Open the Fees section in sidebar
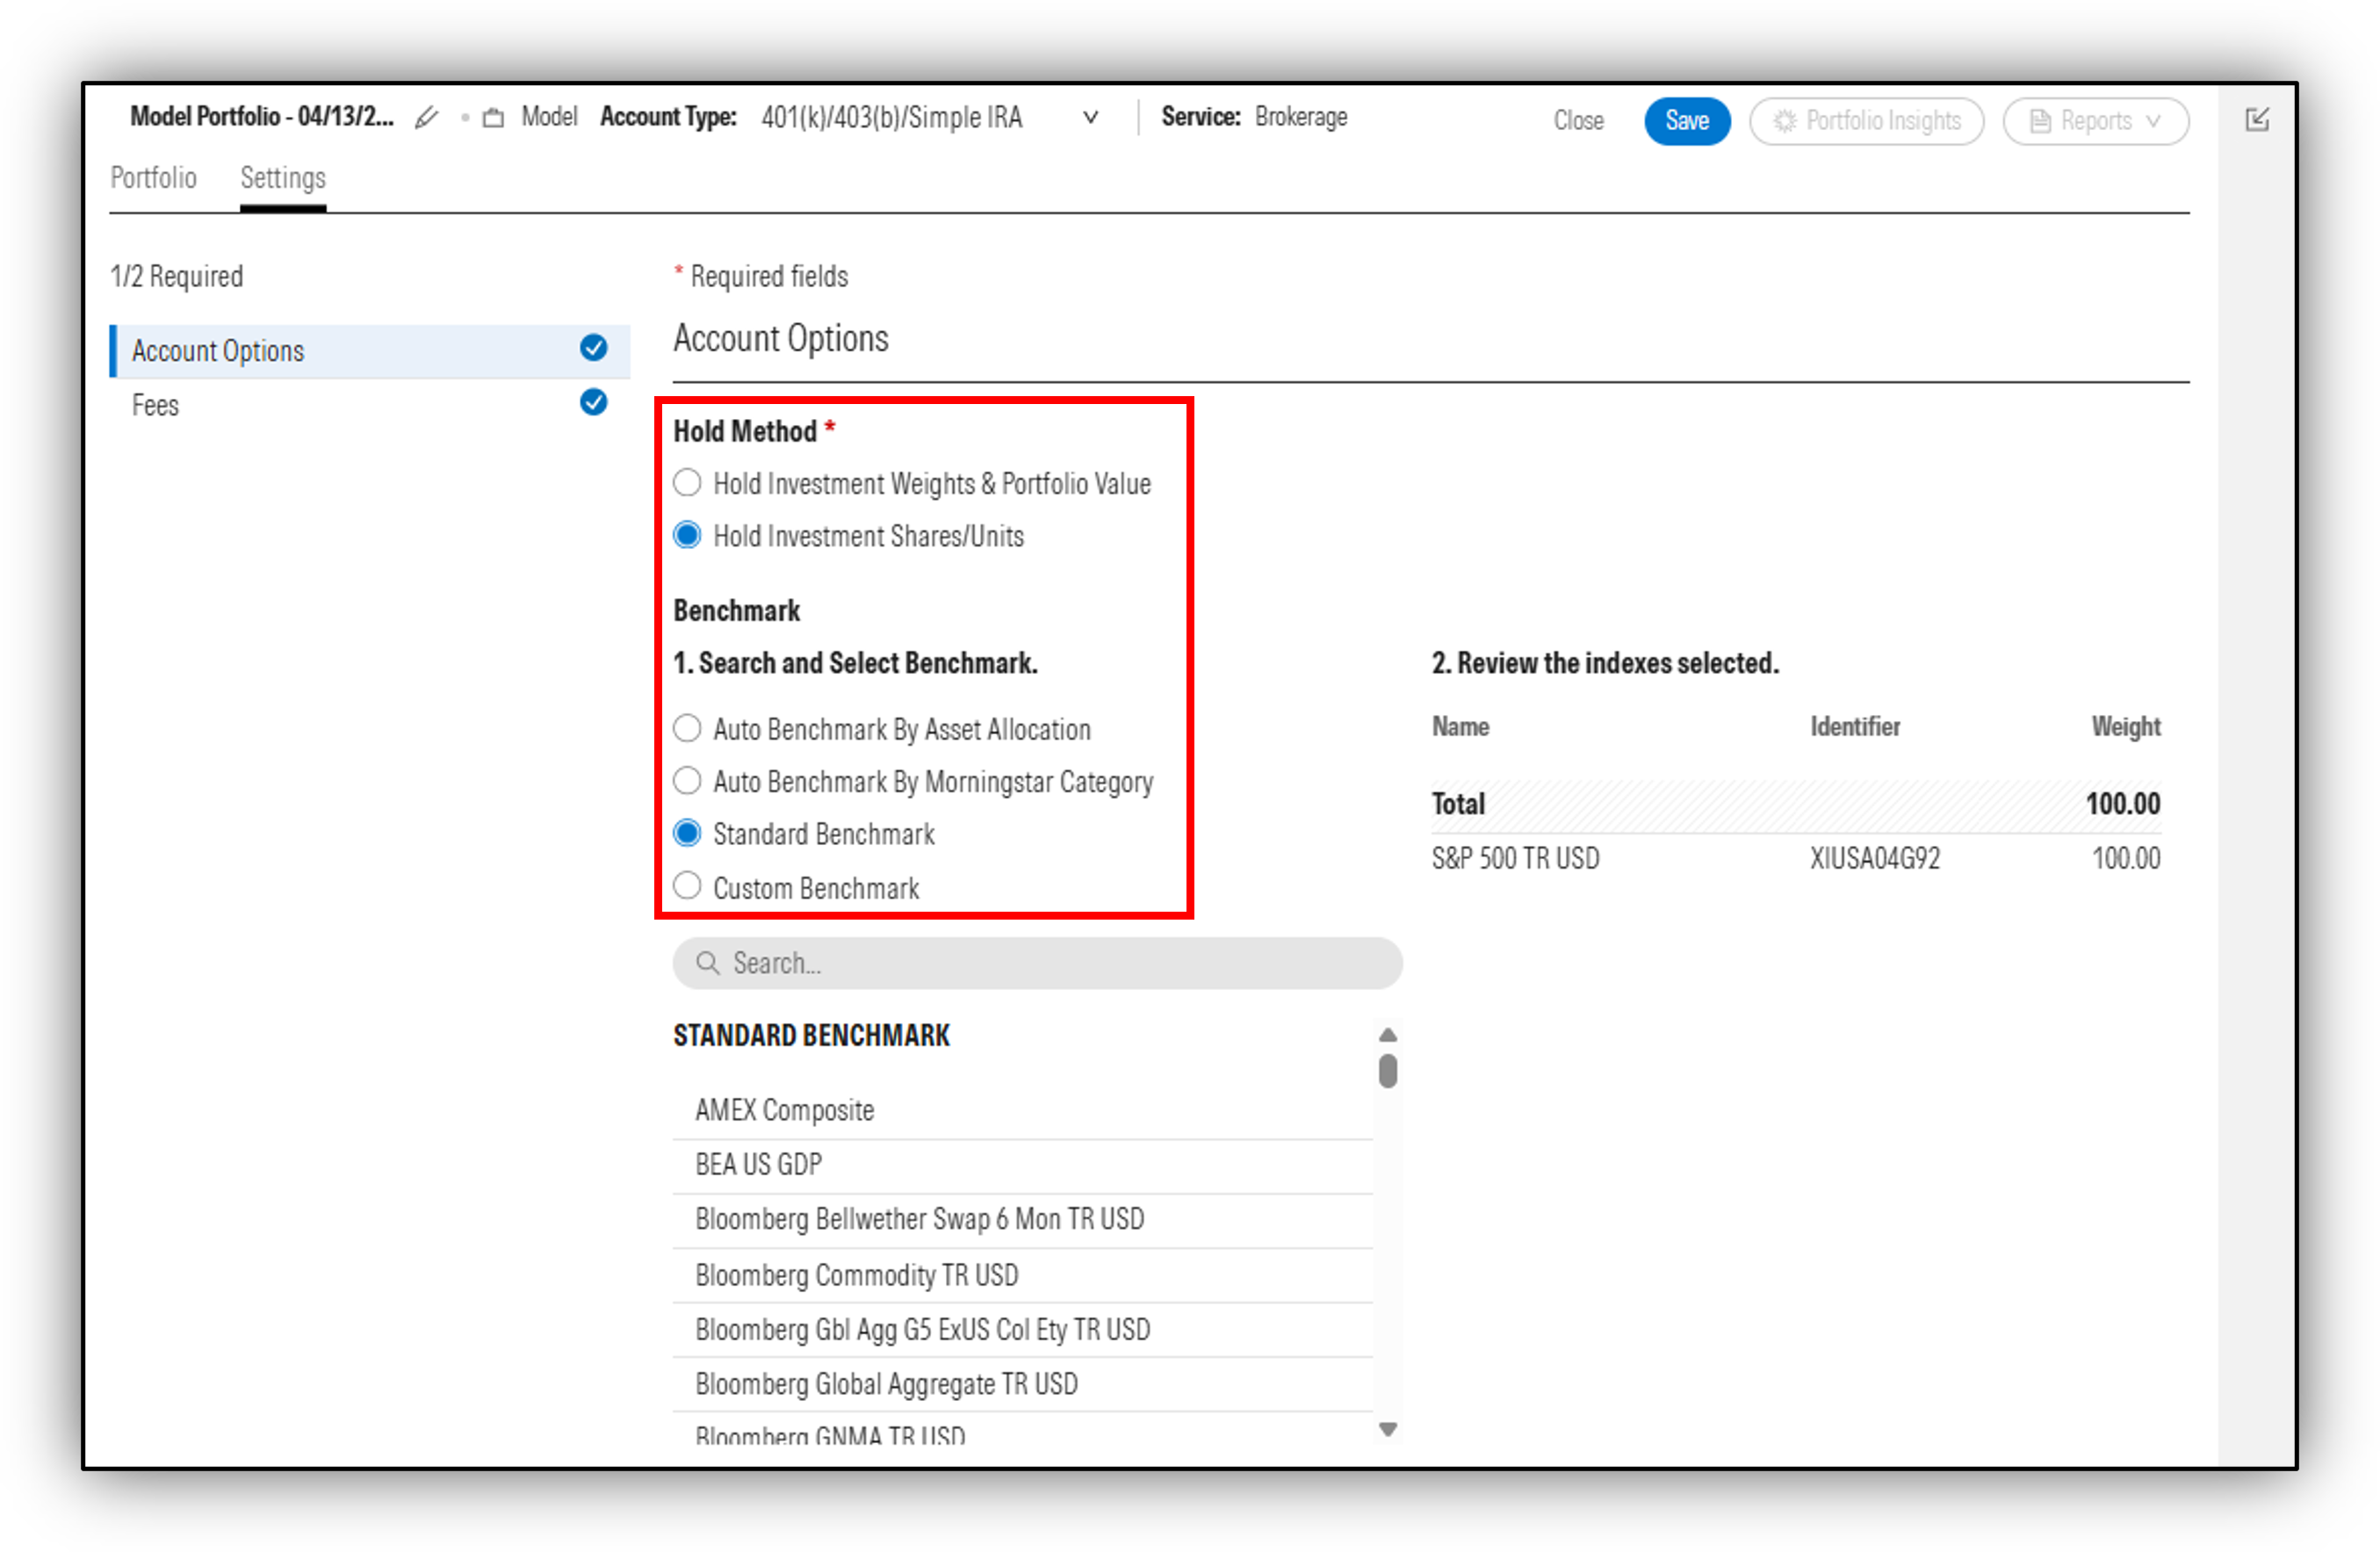2380x1552 pixels. (370, 405)
